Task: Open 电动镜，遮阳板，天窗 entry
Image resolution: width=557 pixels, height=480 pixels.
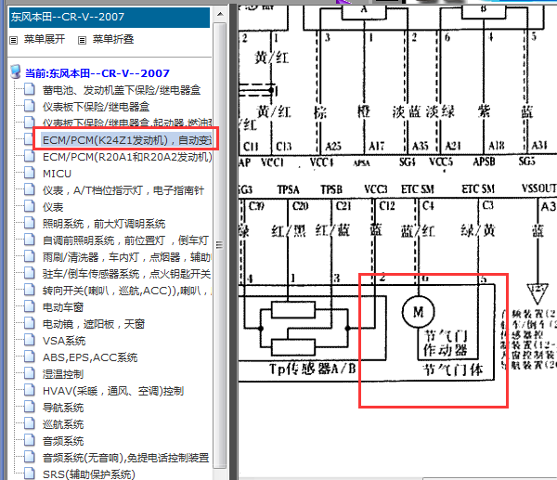Action: (94, 324)
